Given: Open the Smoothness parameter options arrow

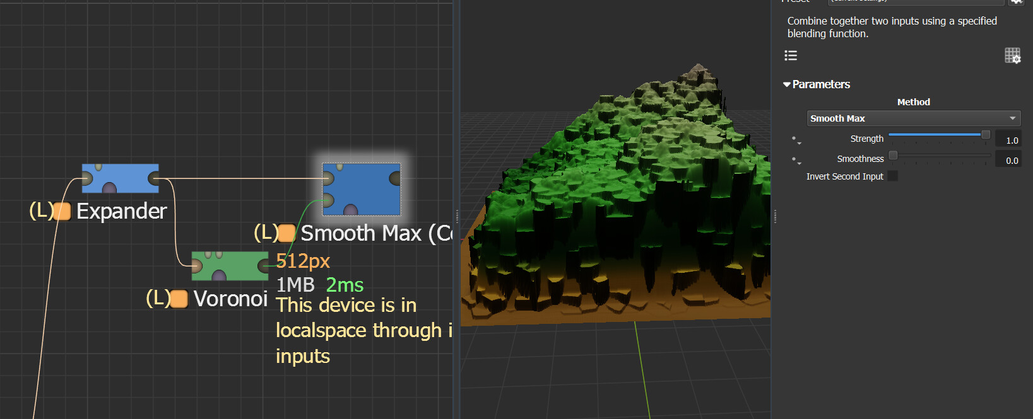Looking at the screenshot, I should (x=796, y=160).
